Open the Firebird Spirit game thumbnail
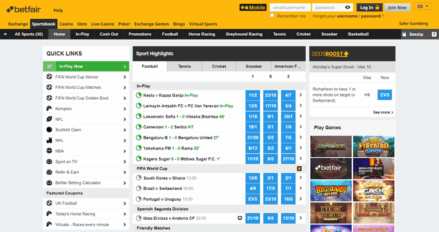The width and height of the screenshot is (439, 232). [374, 146]
